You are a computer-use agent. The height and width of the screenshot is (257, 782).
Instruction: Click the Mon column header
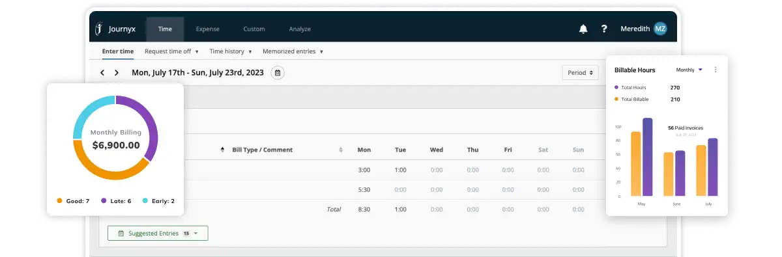[x=364, y=150]
